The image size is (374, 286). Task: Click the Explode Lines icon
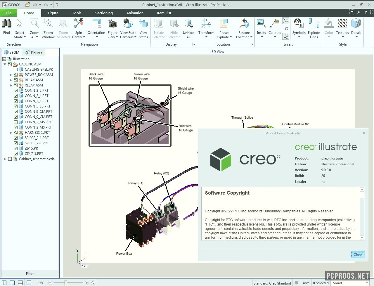coord(314,24)
